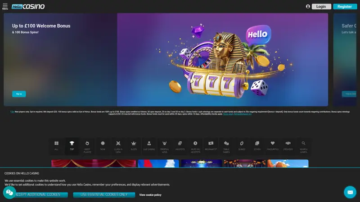Click the user profile icon beside Login
The height and width of the screenshot is (202, 360).
pyautogui.click(x=308, y=7)
